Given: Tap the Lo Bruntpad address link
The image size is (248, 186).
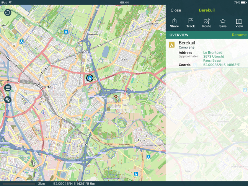Looking at the screenshot, I should click(214, 52).
